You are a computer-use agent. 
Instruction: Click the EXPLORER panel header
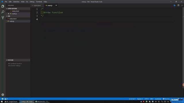11,5
